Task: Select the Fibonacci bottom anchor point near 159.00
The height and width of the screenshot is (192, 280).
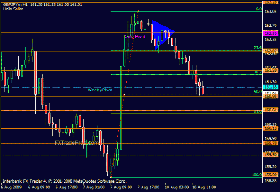Action: [111, 177]
